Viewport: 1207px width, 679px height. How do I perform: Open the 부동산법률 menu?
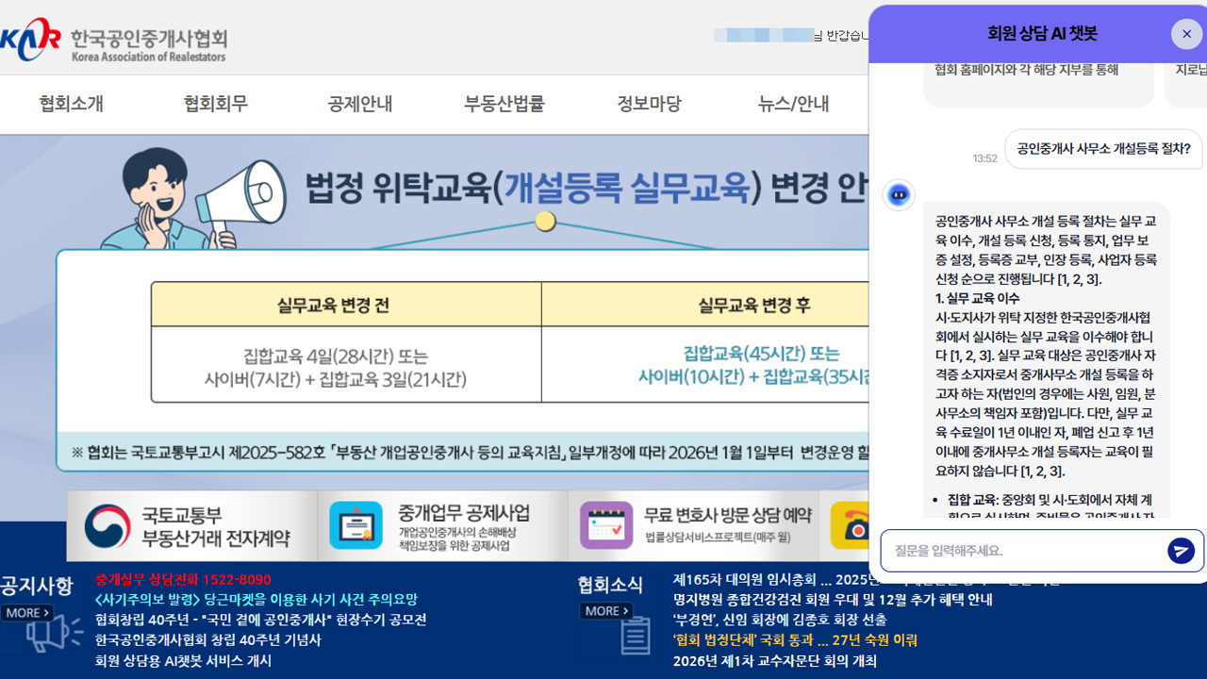click(504, 104)
